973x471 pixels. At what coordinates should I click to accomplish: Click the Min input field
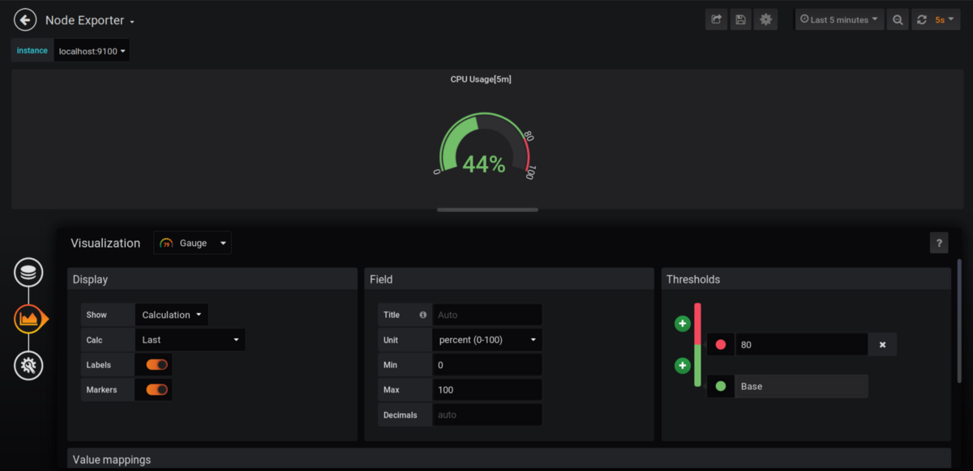pos(487,365)
